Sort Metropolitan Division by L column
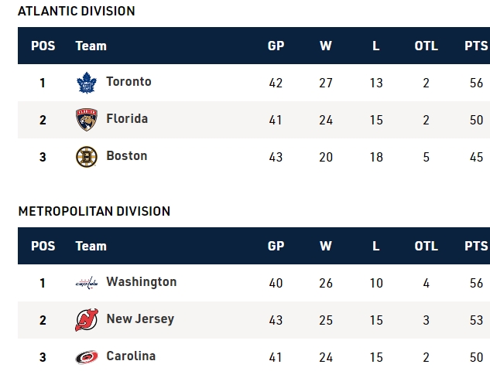The image size is (490, 378). [x=376, y=246]
